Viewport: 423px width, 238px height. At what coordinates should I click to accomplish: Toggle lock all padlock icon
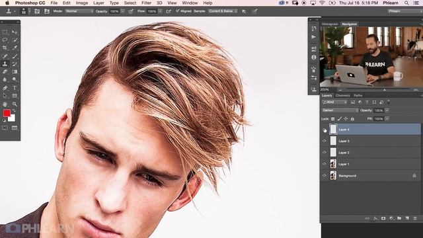pos(352,119)
